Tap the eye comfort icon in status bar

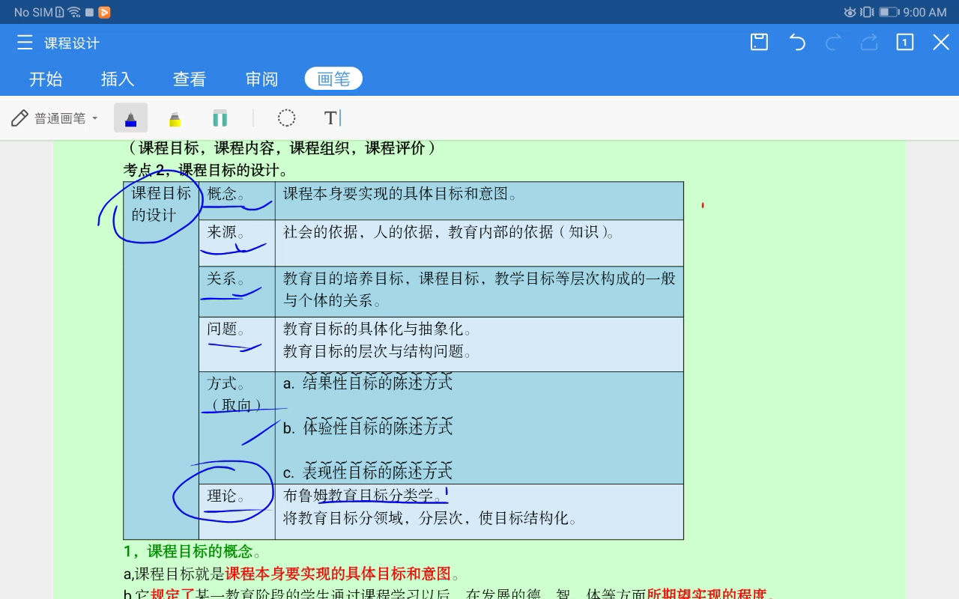tap(850, 12)
